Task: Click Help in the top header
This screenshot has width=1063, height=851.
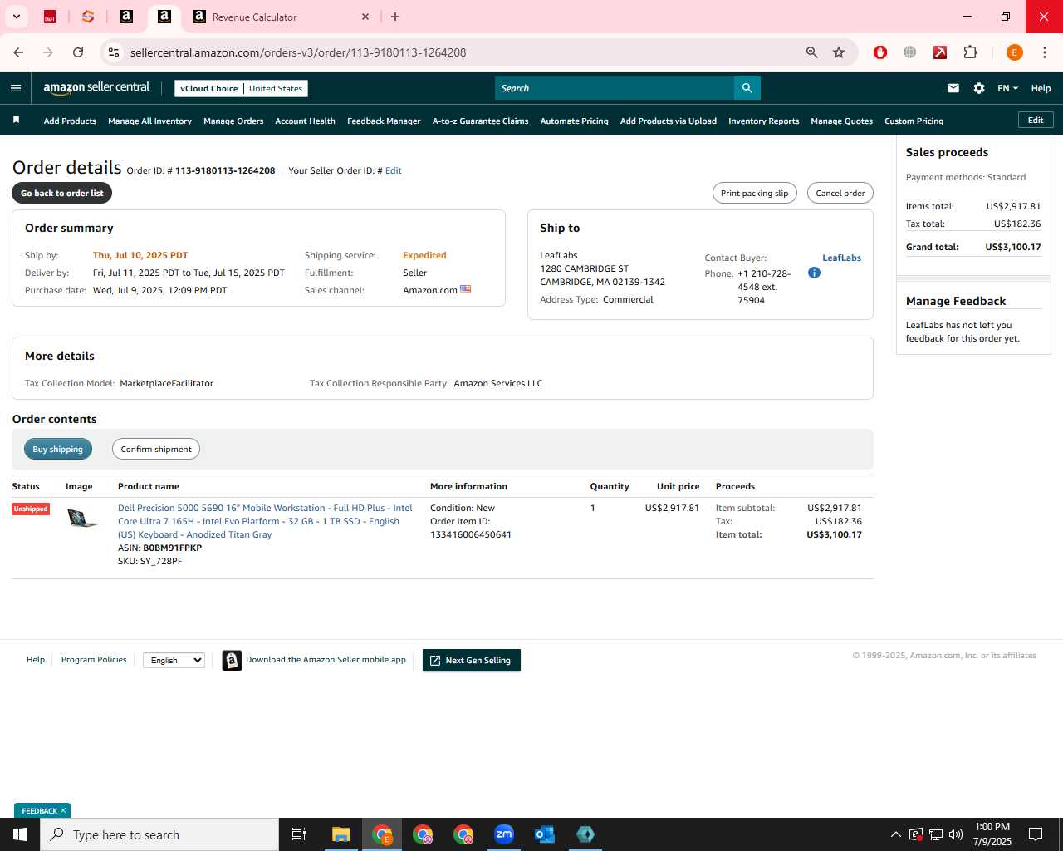Action: 1041,88
